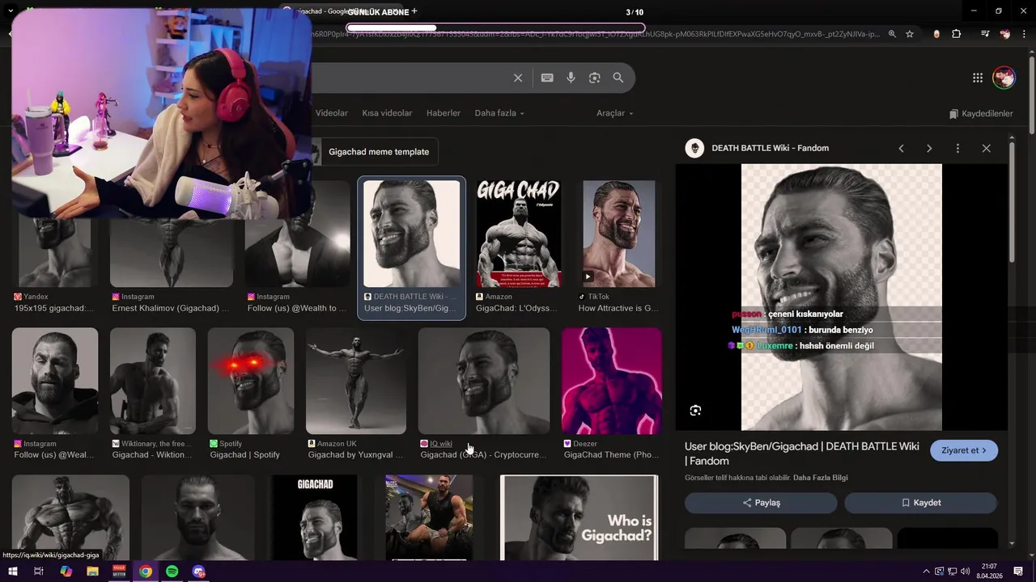Open the Windows Start menu
Viewport: 1036px width, 582px height.
tap(12, 571)
